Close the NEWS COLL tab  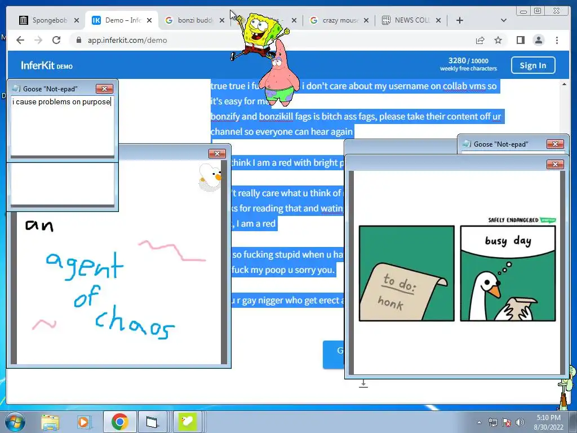[438, 20]
